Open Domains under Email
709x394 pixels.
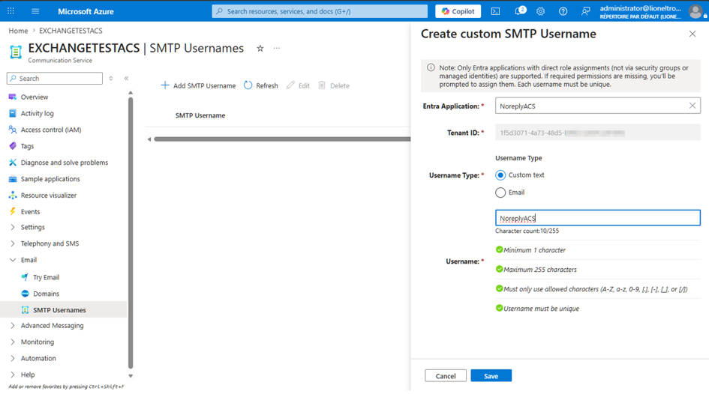[46, 294]
